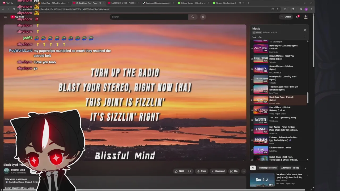Open Blissful Mind channel name link
The height and width of the screenshot is (191, 340).
(x=18, y=170)
